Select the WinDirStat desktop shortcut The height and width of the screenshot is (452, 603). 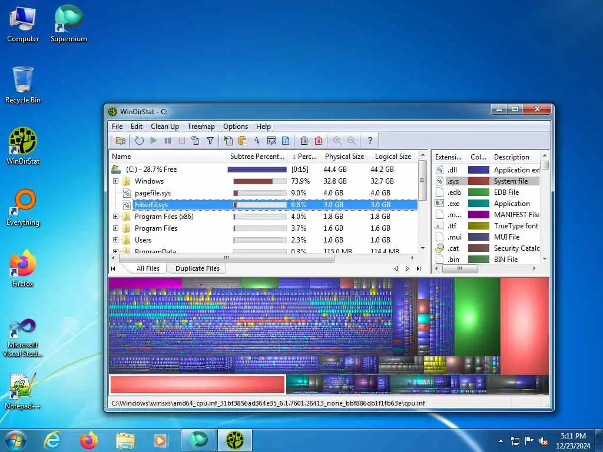(x=23, y=146)
